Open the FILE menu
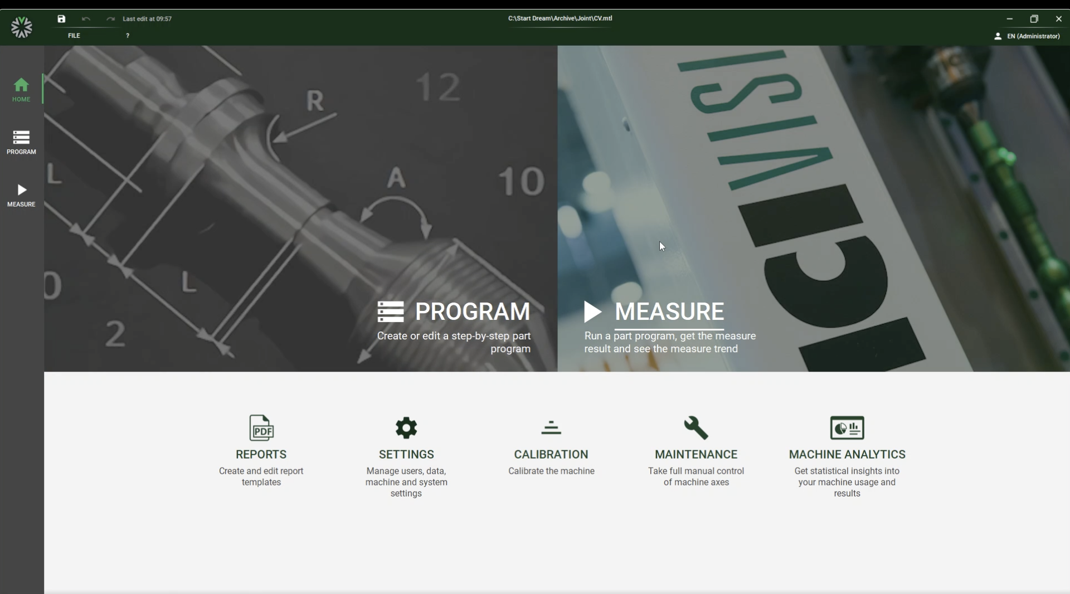Viewport: 1070px width, 594px height. tap(74, 36)
